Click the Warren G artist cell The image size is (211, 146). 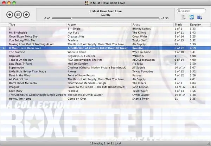click(138, 56)
